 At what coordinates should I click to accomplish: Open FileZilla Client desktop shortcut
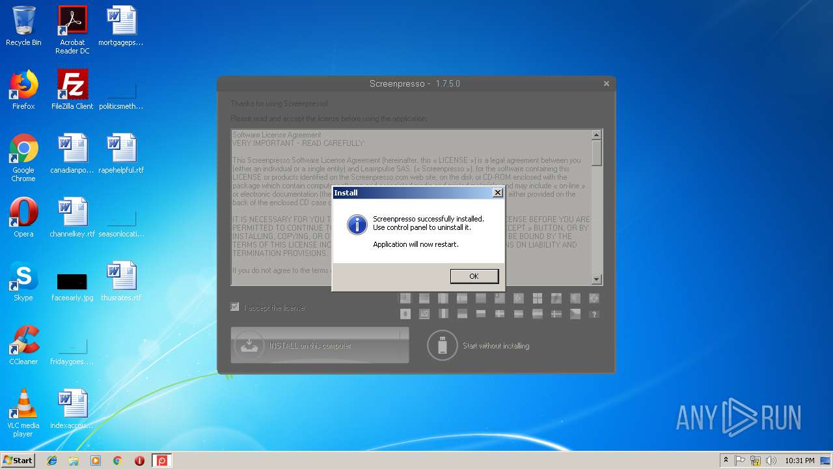tap(72, 90)
